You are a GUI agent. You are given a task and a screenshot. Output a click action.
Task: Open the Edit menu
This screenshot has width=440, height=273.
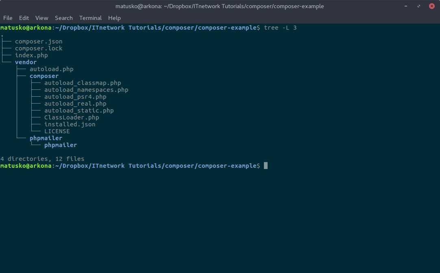[x=24, y=18]
